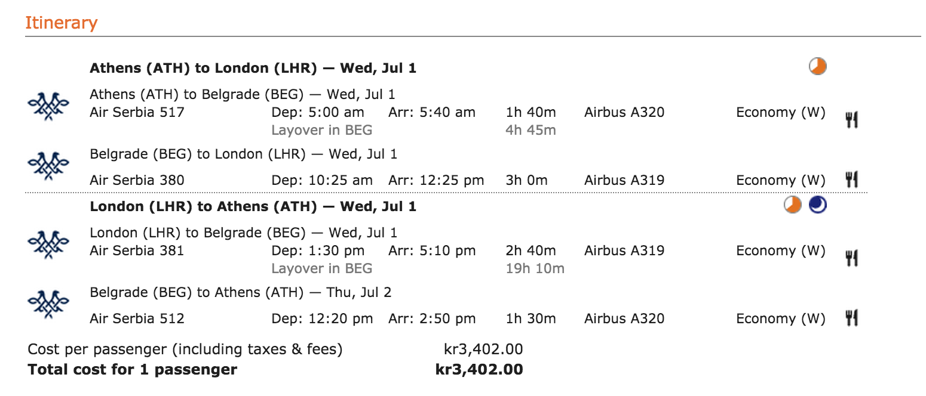Image resolution: width=926 pixels, height=396 pixels.
Task: Click the orange daytime icon on Athens to London header
Action: point(818,66)
